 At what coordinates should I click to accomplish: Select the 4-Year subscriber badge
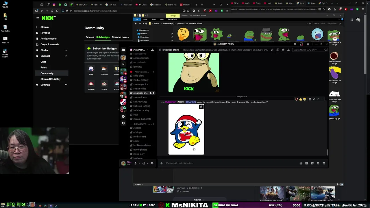point(104,86)
